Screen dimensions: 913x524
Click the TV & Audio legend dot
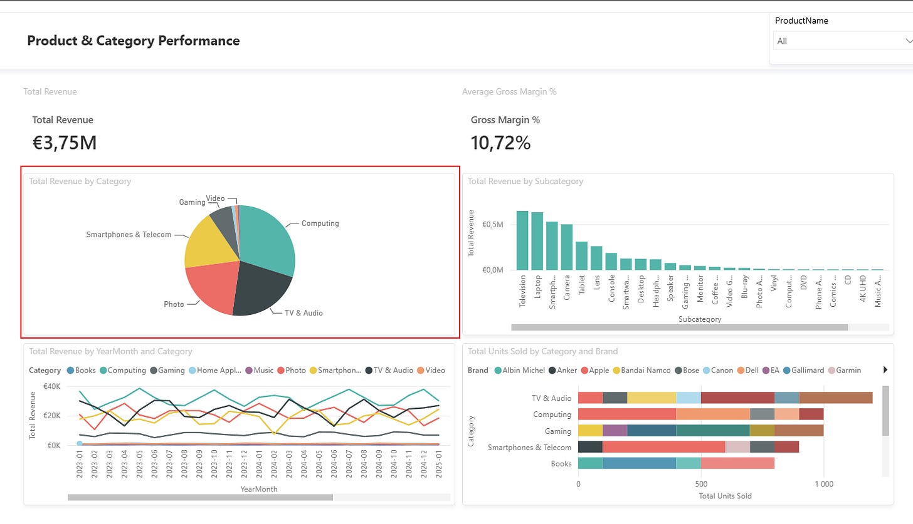tap(369, 371)
